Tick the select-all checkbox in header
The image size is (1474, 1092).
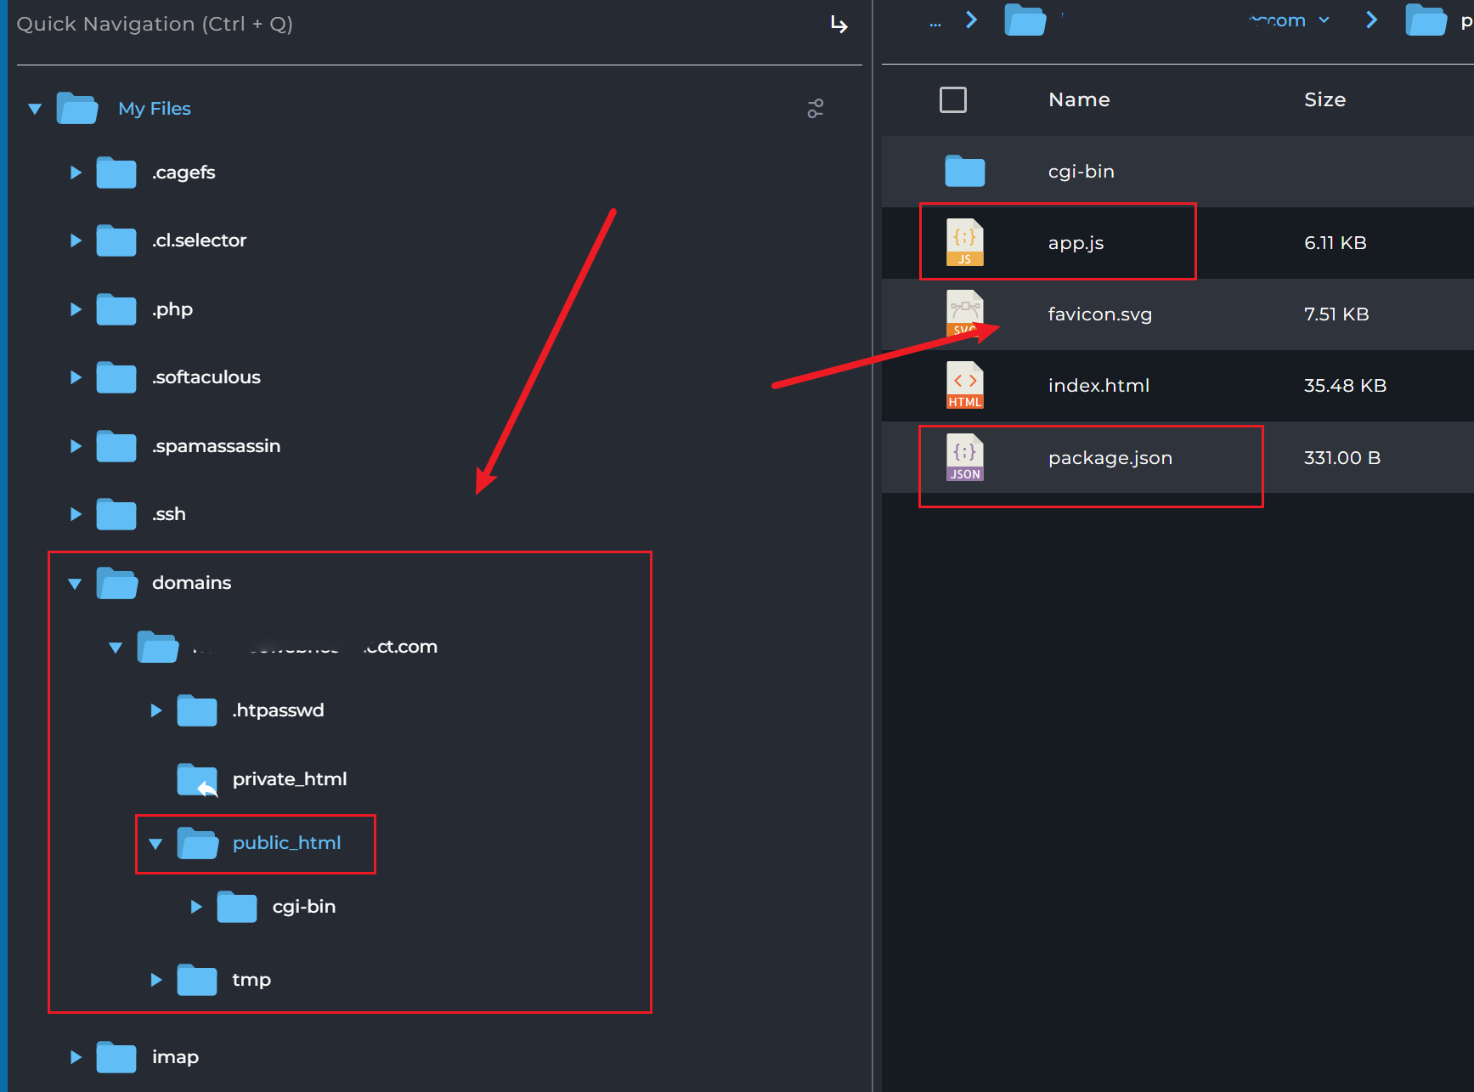coord(952,100)
